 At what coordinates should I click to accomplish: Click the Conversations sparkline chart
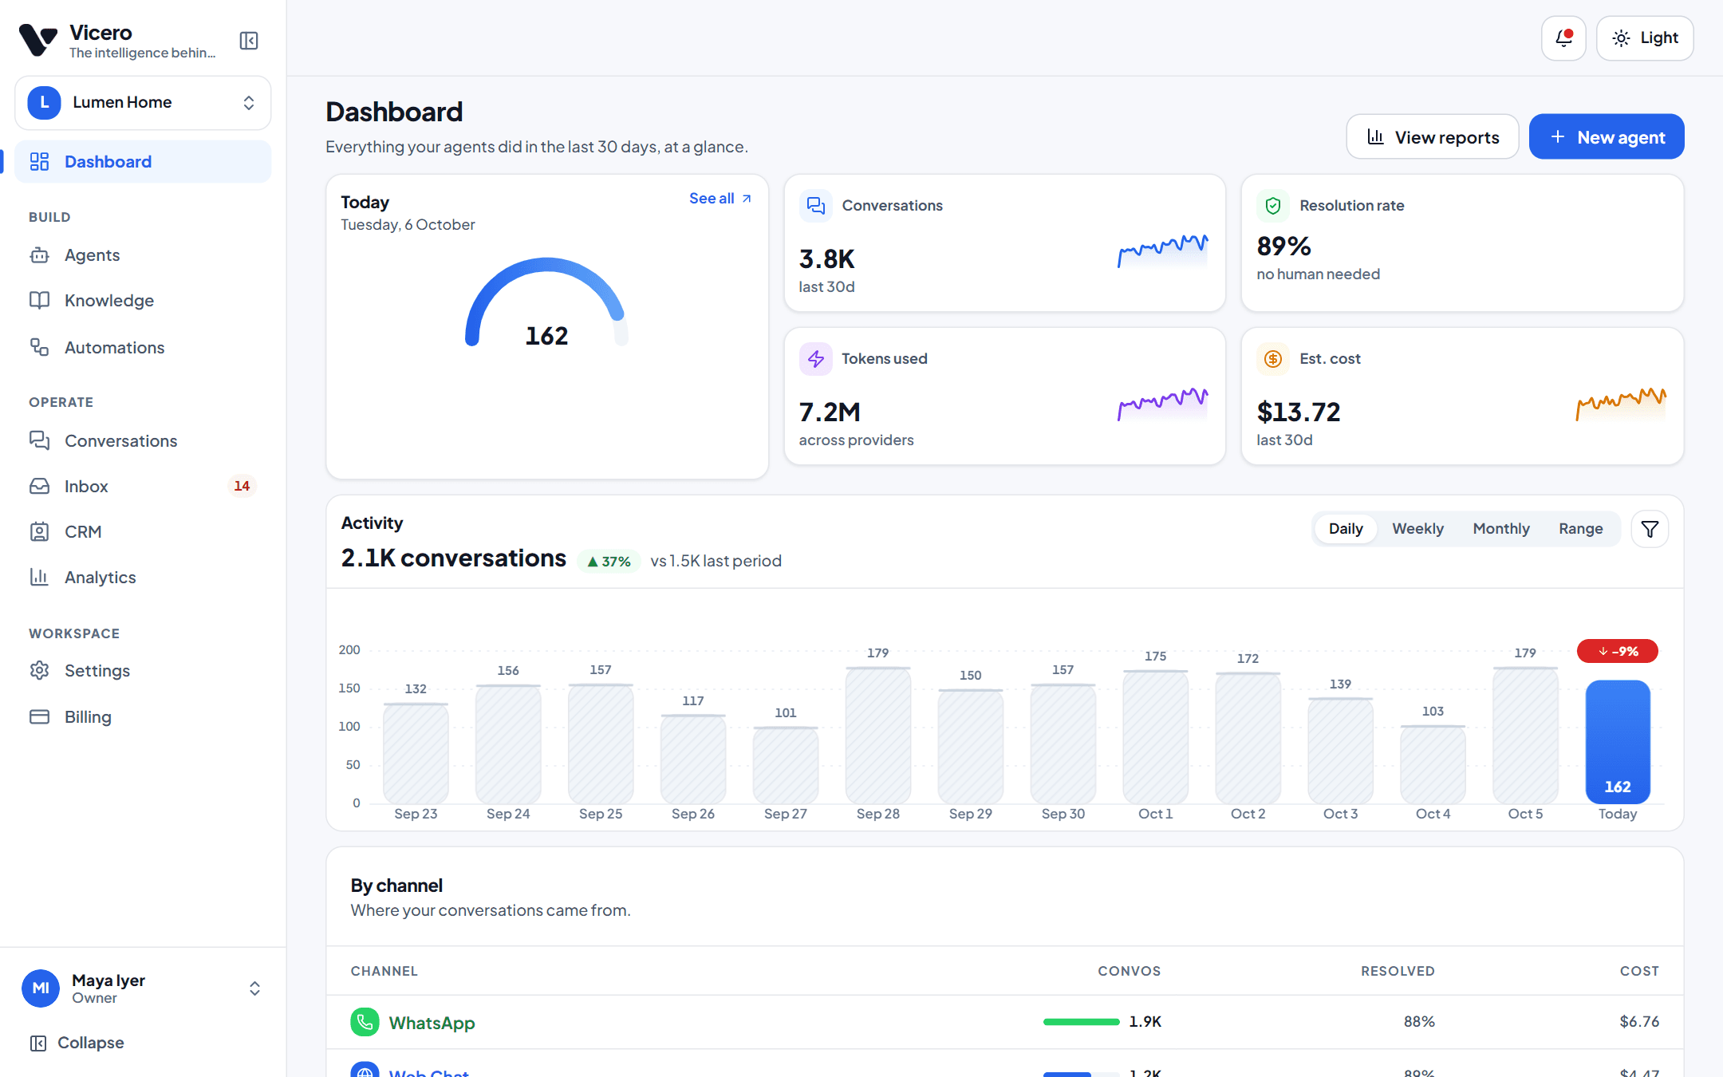click(1162, 251)
